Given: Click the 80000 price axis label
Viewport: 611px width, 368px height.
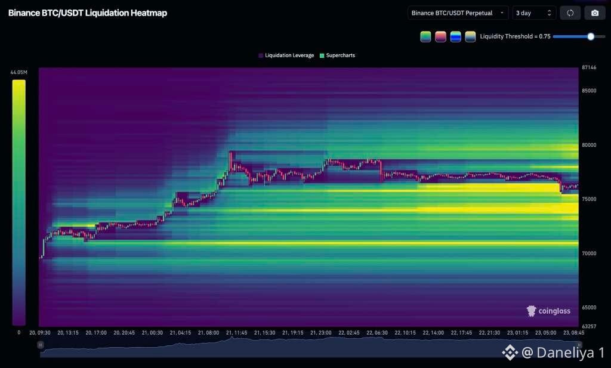Looking at the screenshot, I should [589, 145].
